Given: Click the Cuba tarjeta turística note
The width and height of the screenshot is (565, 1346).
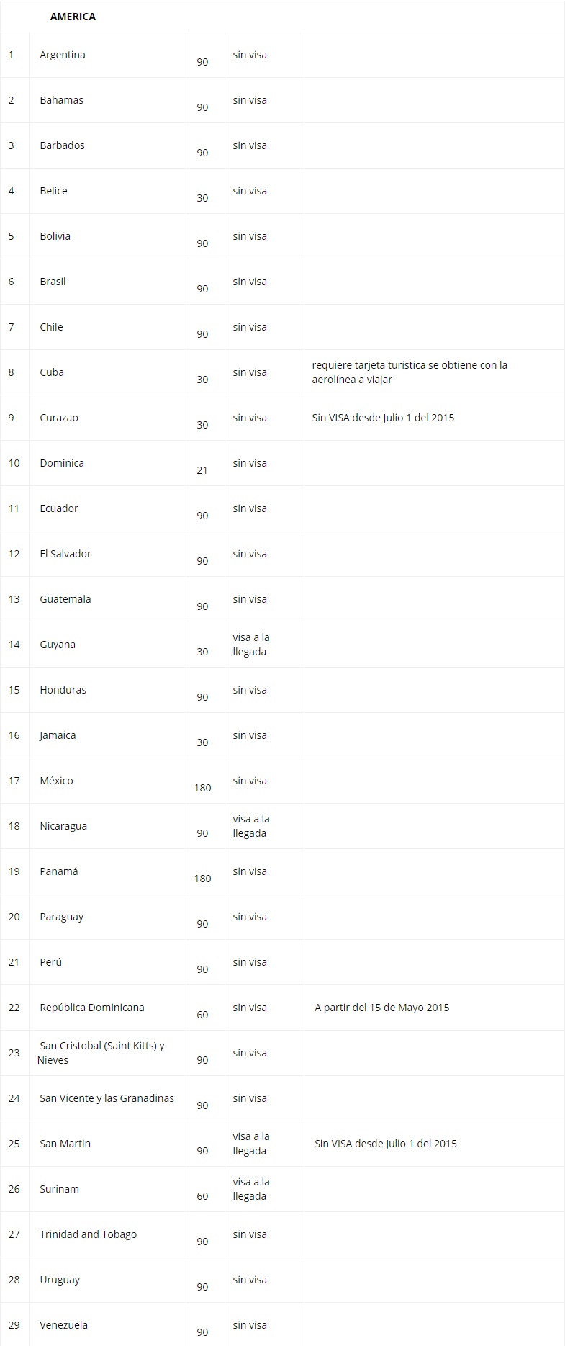Looking at the screenshot, I should (x=410, y=372).
